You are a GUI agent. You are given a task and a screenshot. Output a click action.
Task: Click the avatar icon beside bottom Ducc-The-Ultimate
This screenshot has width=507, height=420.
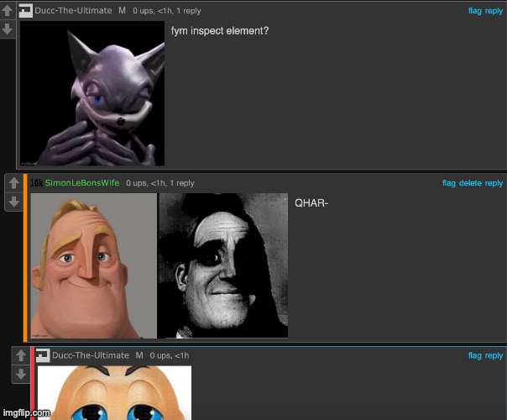(43, 355)
